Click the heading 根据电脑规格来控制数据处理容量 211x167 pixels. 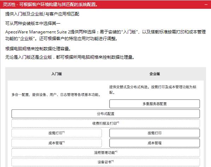[38, 49]
